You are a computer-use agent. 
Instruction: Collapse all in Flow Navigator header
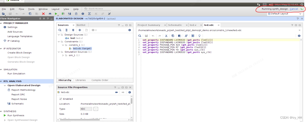[40, 19]
